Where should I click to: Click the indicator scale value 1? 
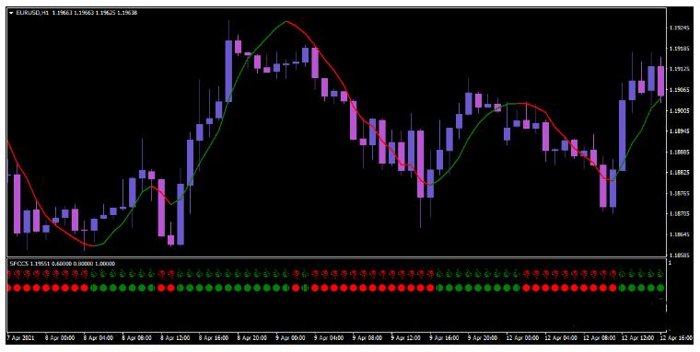671,264
